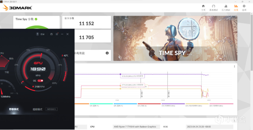Click the GPU 1890 MHz gauge readout
The width and height of the screenshot is (253, 130).
pos(38,69)
